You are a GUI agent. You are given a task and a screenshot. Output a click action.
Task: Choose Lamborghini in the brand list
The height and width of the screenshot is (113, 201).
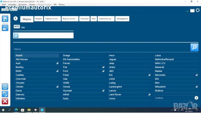[115, 87]
